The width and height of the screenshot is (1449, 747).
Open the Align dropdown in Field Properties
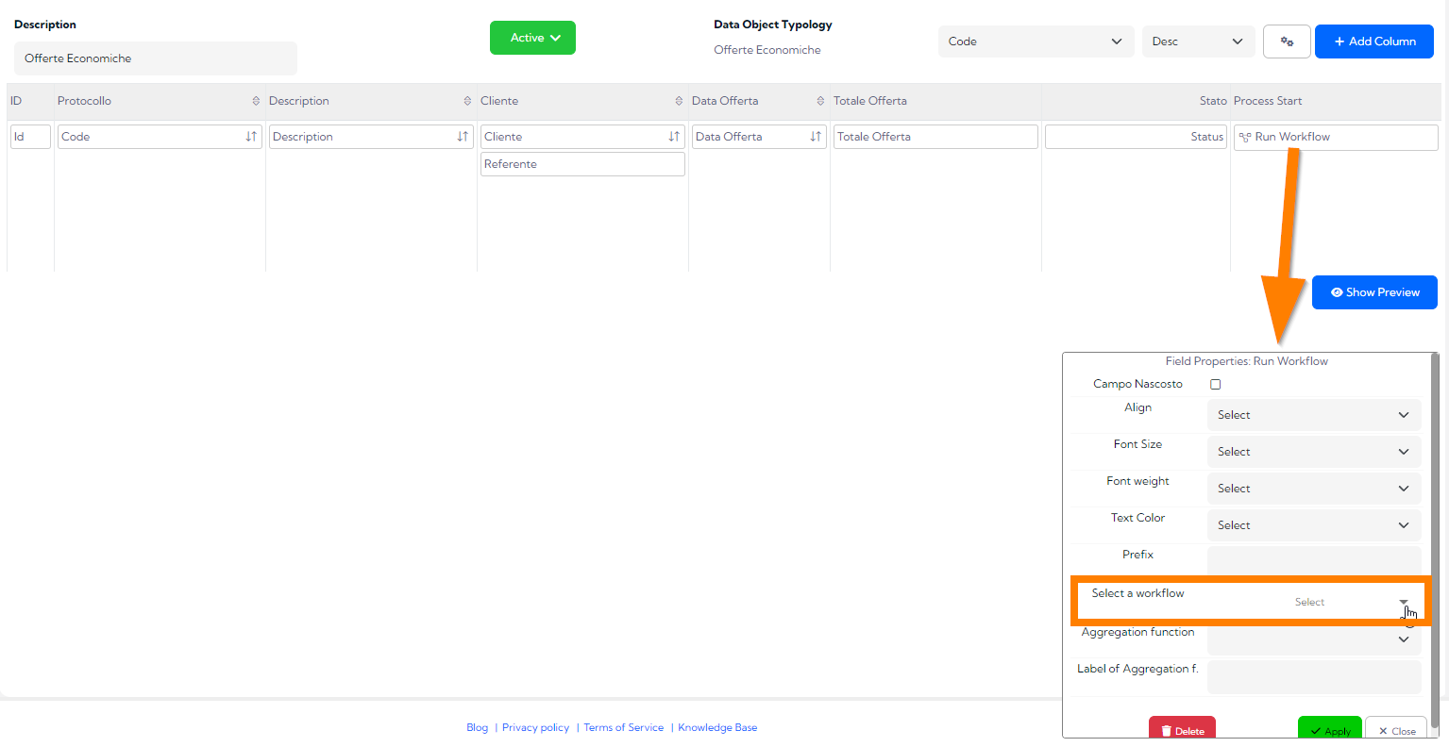tap(1313, 414)
